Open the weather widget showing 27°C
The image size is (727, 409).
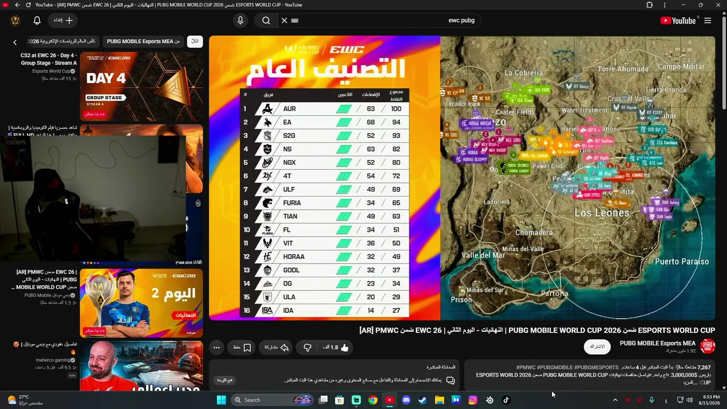[x=26, y=400]
